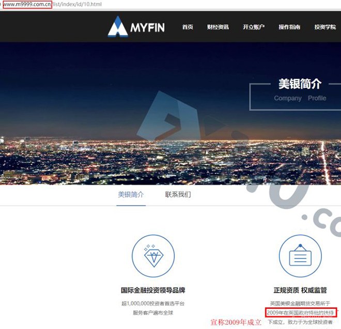Click the Company Profile subtitle text
Screen dimensions: 341x329
click(300, 98)
